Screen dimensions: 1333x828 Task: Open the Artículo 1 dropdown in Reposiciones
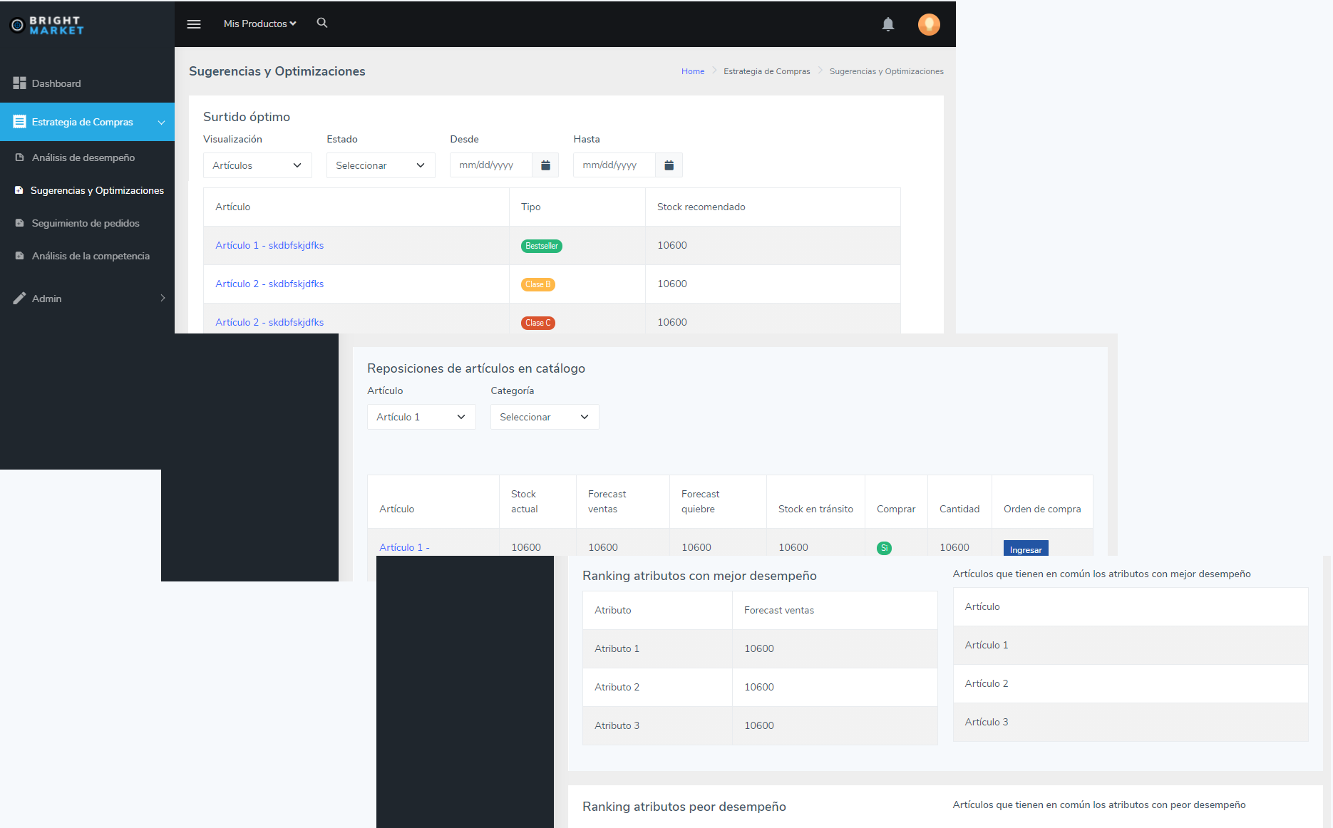(421, 417)
